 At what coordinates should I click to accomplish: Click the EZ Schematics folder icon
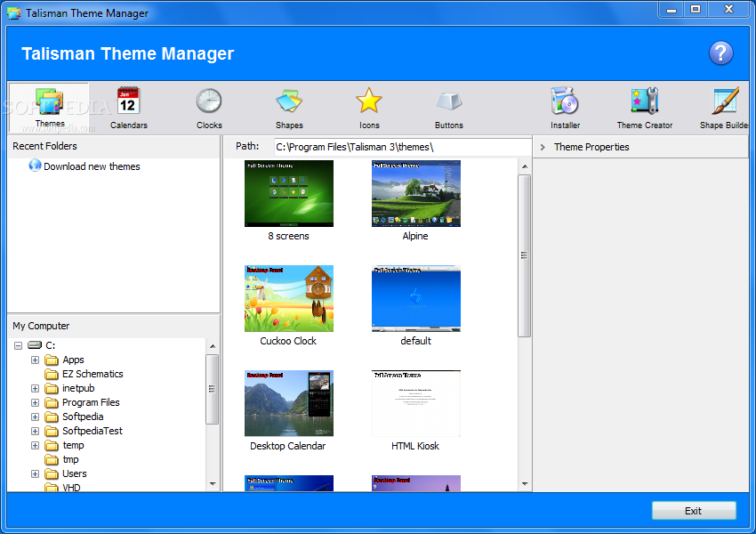[x=52, y=375]
